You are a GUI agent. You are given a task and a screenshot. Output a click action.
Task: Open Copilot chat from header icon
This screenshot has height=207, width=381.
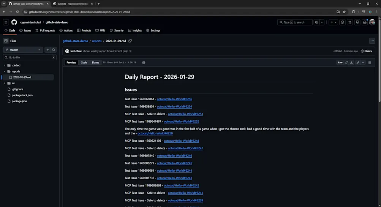click(316, 22)
